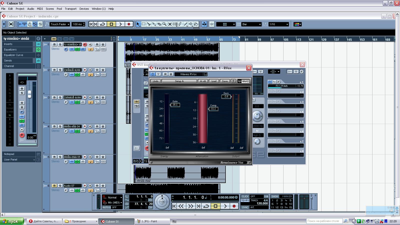The height and width of the screenshot is (225, 400).
Task: Click Play in transport panel
Action: click(225, 206)
